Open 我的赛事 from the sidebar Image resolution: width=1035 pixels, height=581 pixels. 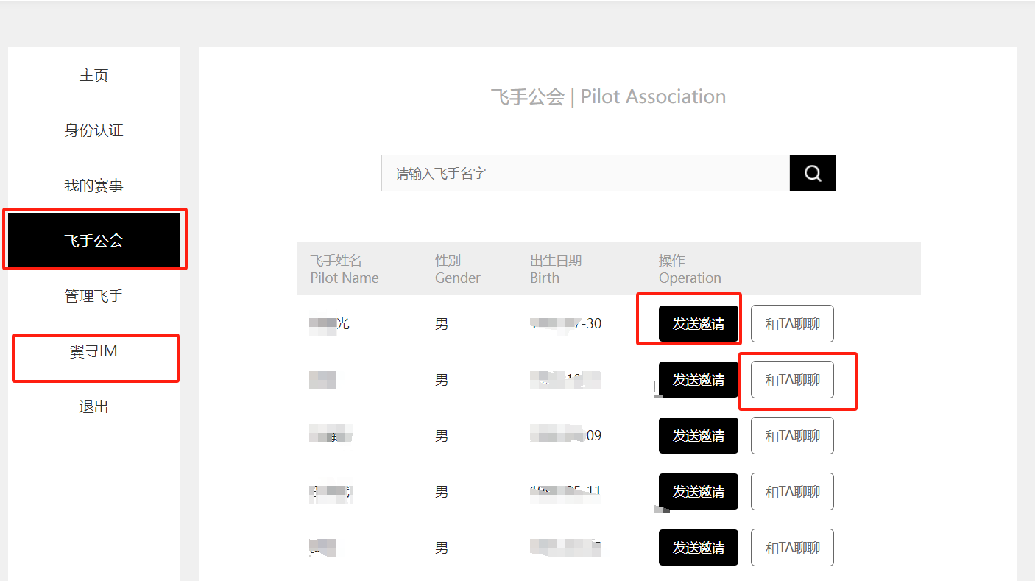click(93, 186)
